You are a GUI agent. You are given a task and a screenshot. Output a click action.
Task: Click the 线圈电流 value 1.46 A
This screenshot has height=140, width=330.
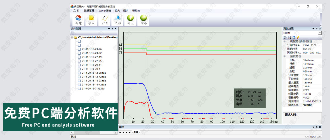[x=307, y=86]
